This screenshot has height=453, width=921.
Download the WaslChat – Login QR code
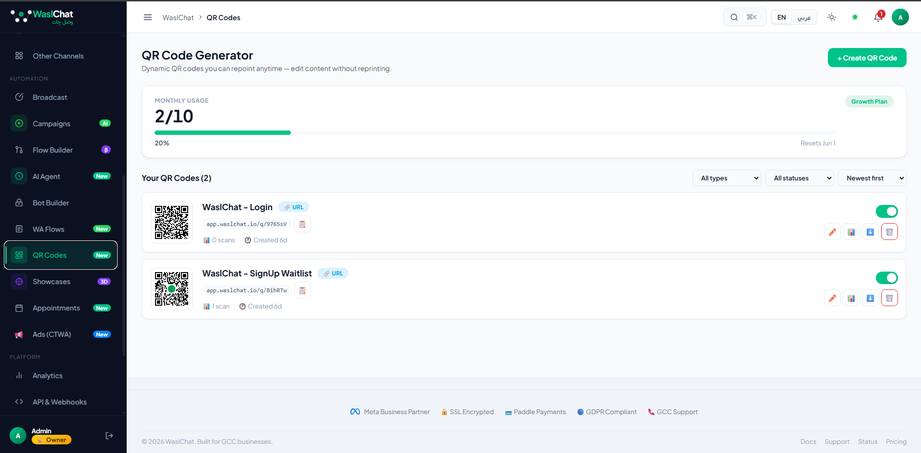coord(870,232)
